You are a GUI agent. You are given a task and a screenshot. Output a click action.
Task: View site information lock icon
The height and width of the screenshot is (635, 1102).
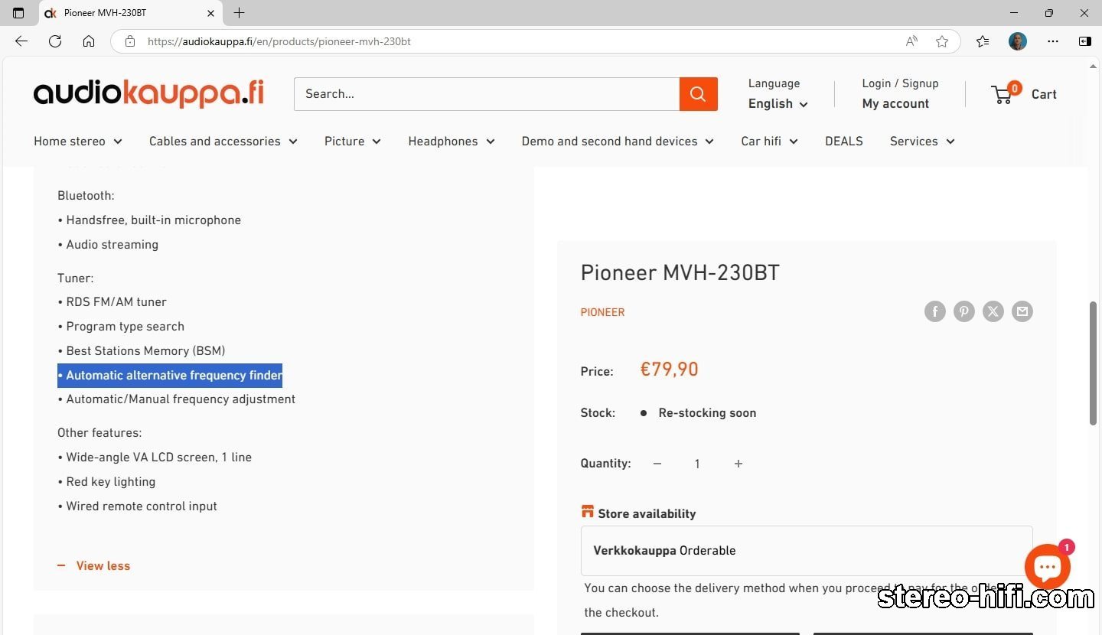tap(130, 41)
